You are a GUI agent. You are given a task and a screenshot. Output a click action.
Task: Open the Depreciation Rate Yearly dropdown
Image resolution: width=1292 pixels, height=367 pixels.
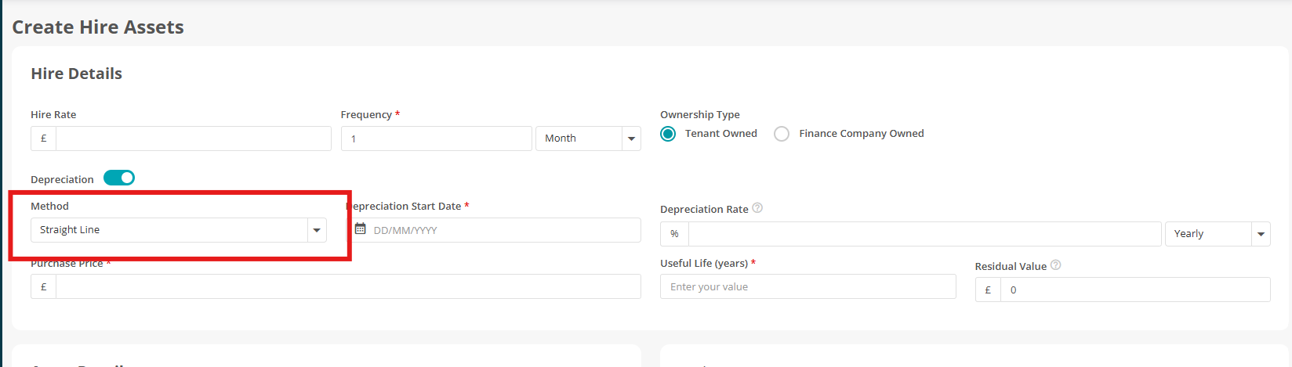[1218, 234]
